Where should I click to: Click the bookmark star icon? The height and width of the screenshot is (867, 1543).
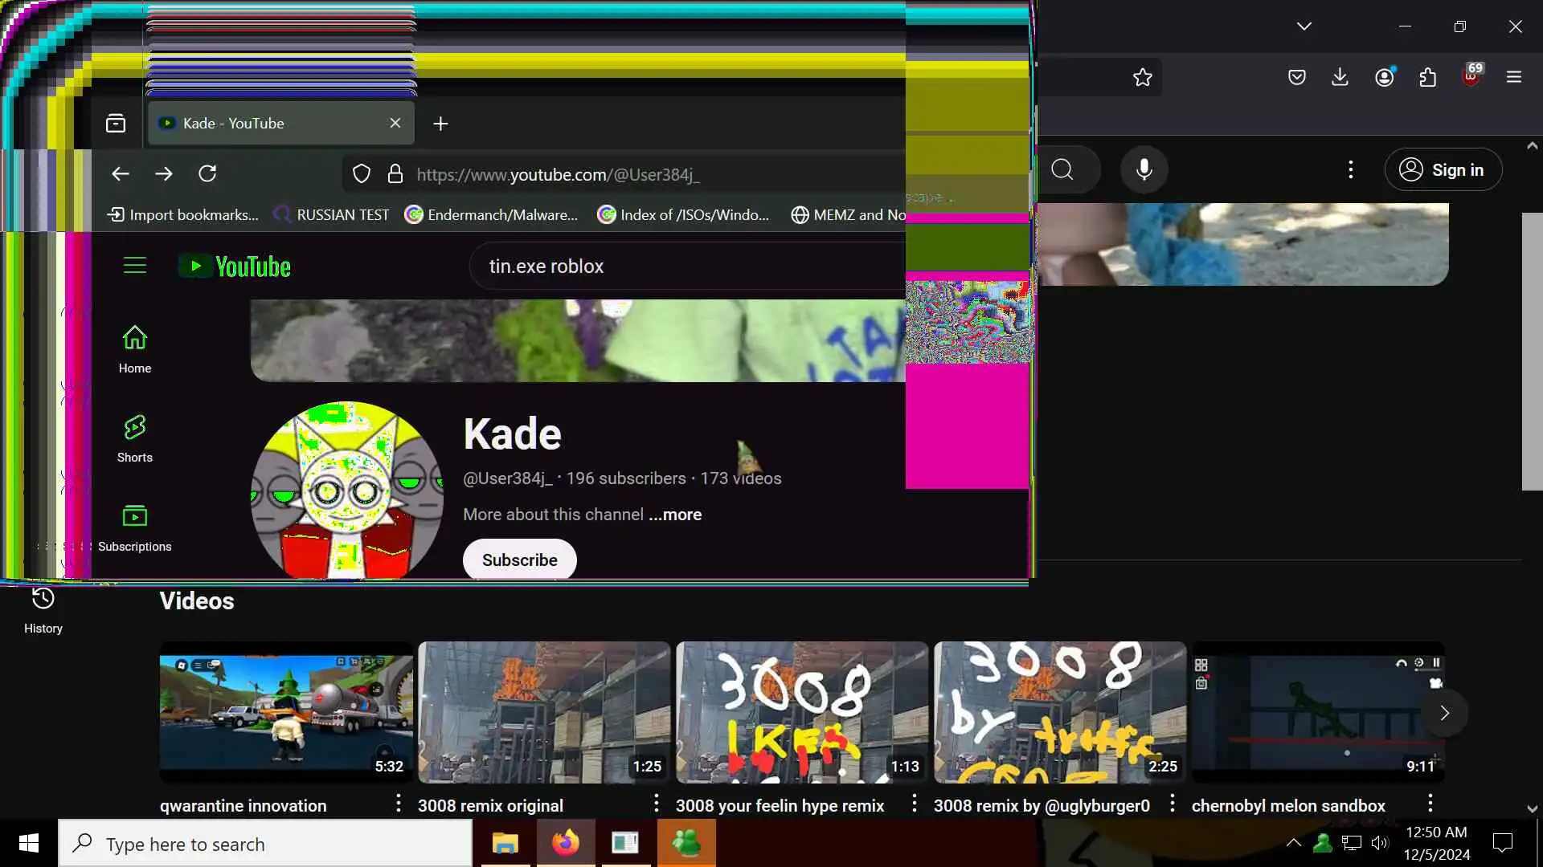[x=1142, y=77]
